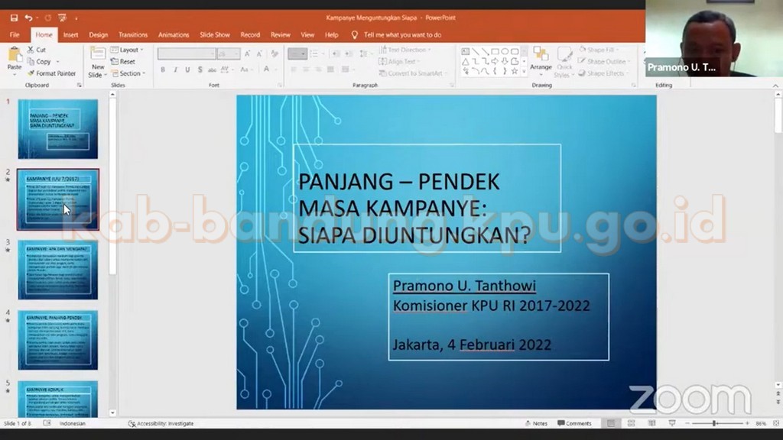
Task: Click the Save icon in quick access toolbar
Action: pyautogui.click(x=14, y=18)
